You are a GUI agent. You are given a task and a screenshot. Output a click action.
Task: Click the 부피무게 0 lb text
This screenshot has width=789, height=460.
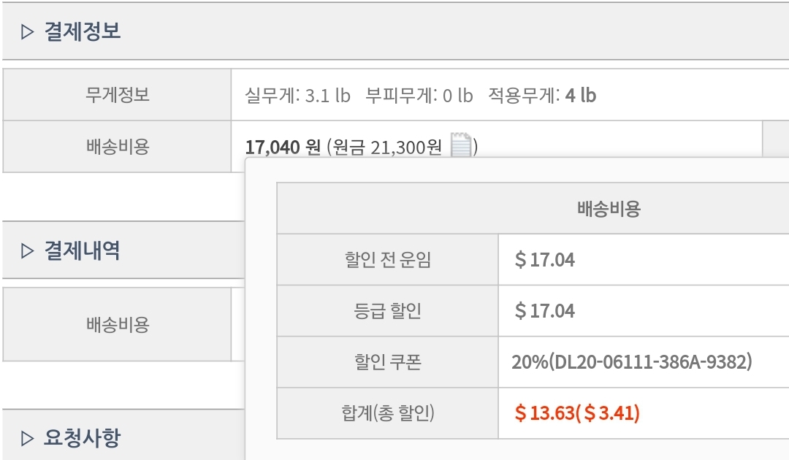tap(419, 96)
